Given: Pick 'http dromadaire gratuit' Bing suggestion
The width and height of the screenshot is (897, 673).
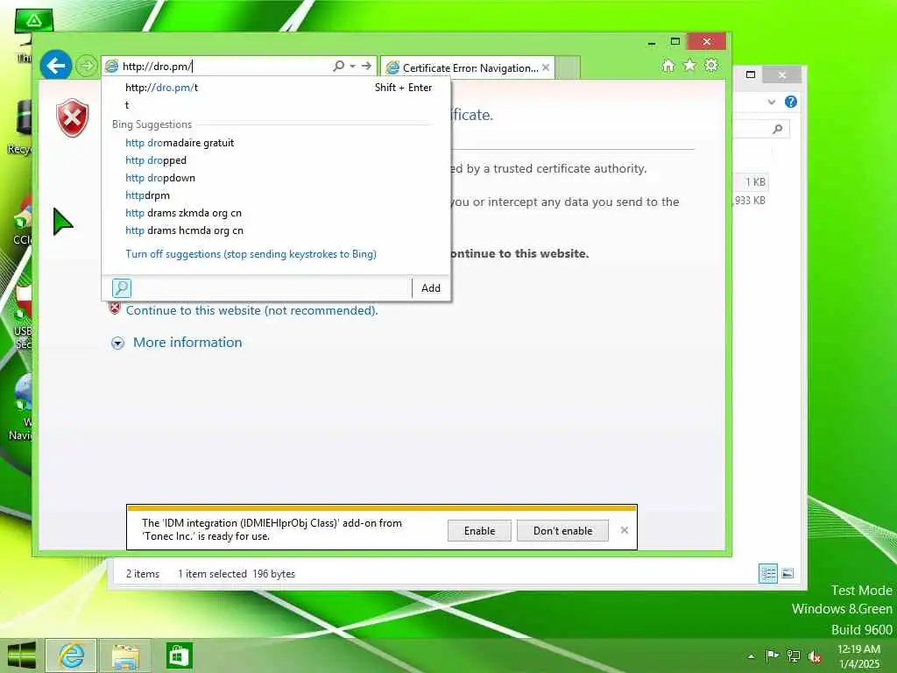Looking at the screenshot, I should [x=278, y=143].
